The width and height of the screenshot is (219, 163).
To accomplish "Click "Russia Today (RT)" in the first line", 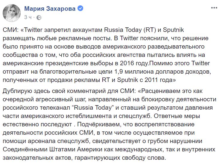I will point(130,30).
